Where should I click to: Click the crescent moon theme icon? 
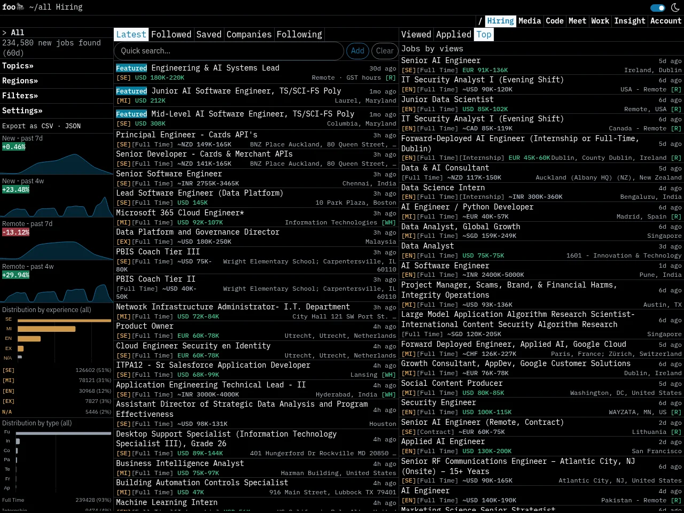(675, 7)
